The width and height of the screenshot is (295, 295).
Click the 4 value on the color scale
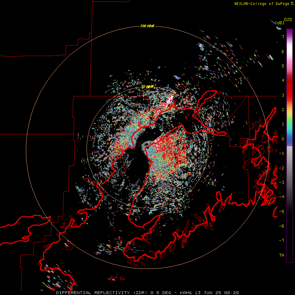click(x=283, y=81)
